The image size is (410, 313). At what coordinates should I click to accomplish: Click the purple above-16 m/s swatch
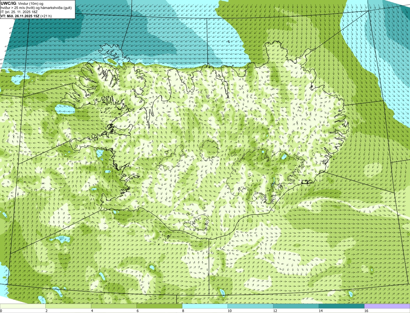(387, 306)
